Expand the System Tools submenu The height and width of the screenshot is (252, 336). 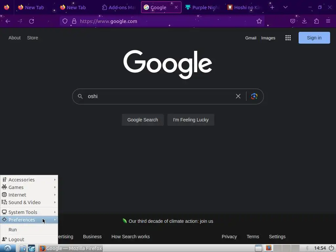[x=29, y=212]
